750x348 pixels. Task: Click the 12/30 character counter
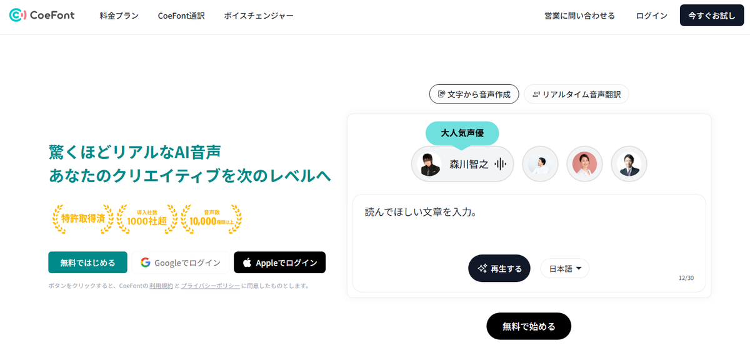(686, 278)
